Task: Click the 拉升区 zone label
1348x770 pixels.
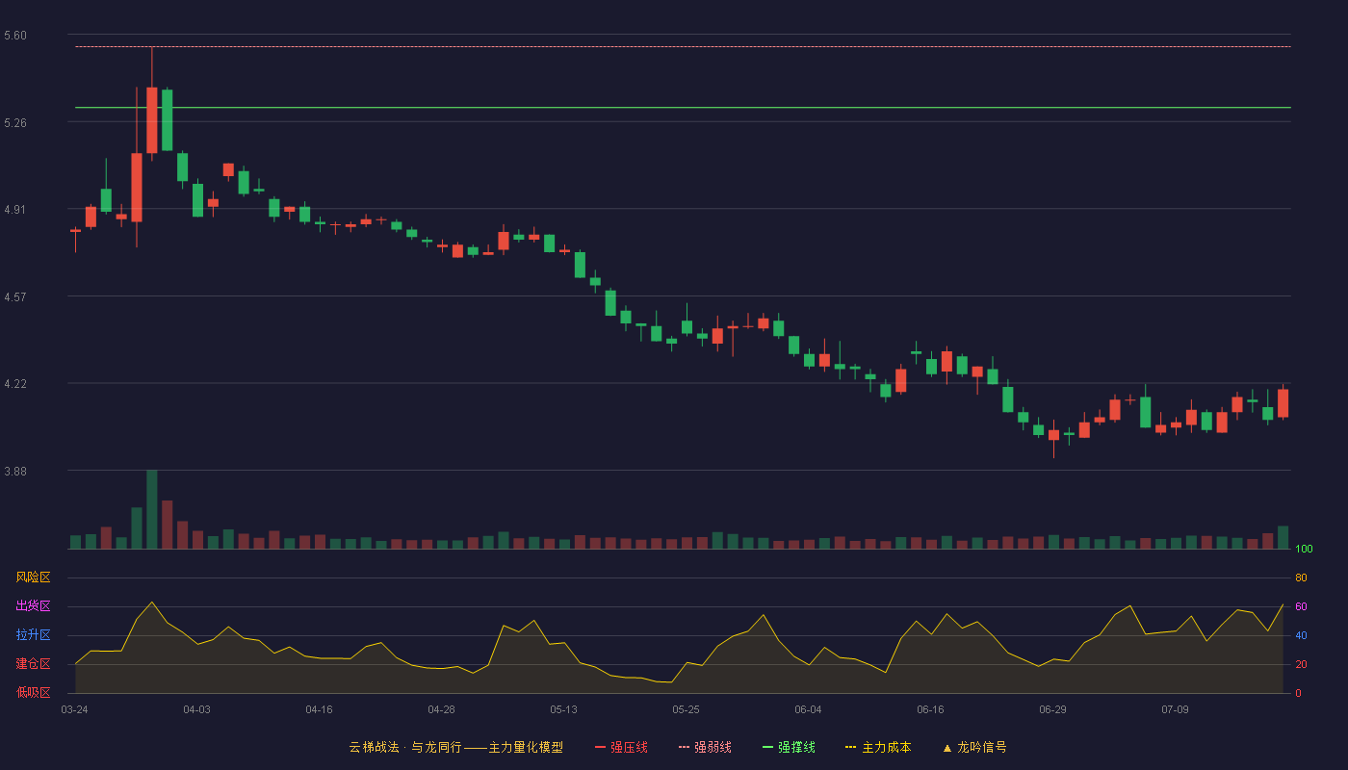Action: click(x=34, y=635)
